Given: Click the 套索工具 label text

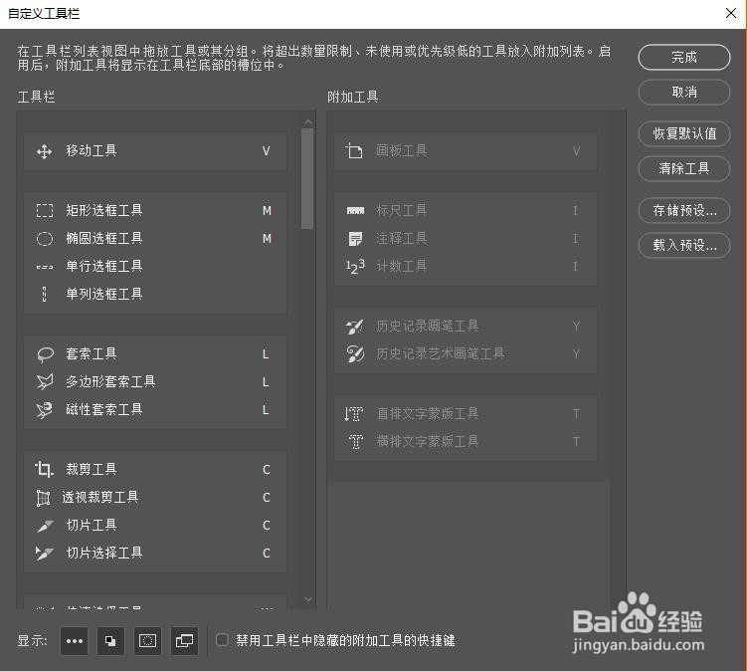Looking at the screenshot, I should point(92,353).
